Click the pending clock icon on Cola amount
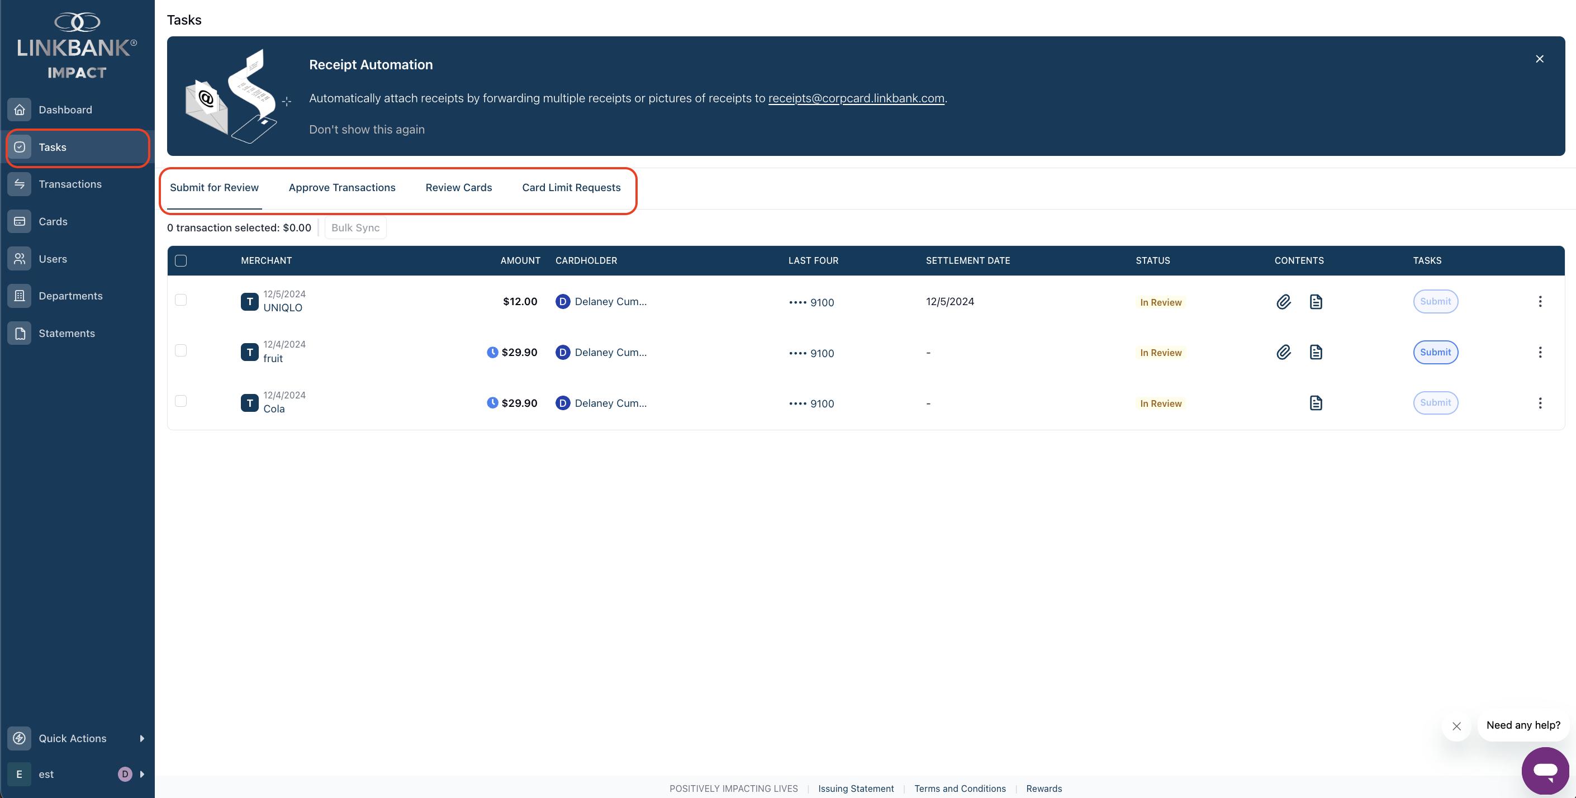This screenshot has width=1576, height=798. click(492, 403)
